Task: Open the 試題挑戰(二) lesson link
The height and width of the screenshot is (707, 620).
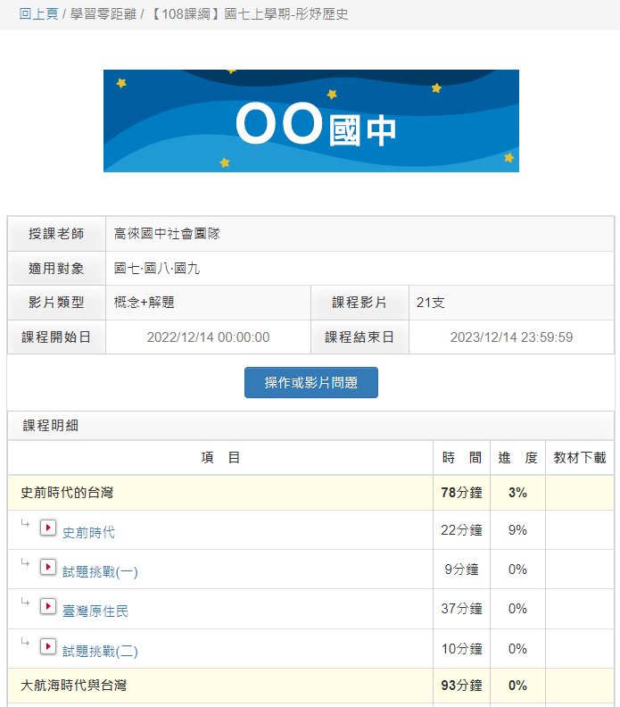Action: 100,652
